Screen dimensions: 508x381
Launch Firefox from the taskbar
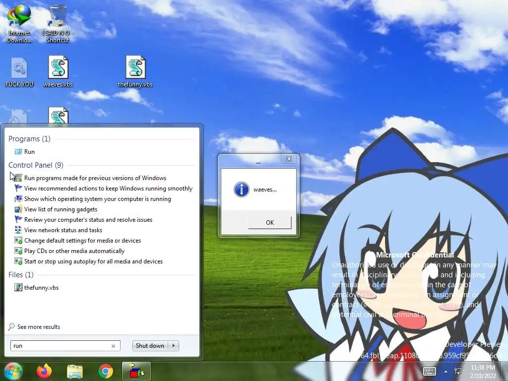tap(44, 371)
